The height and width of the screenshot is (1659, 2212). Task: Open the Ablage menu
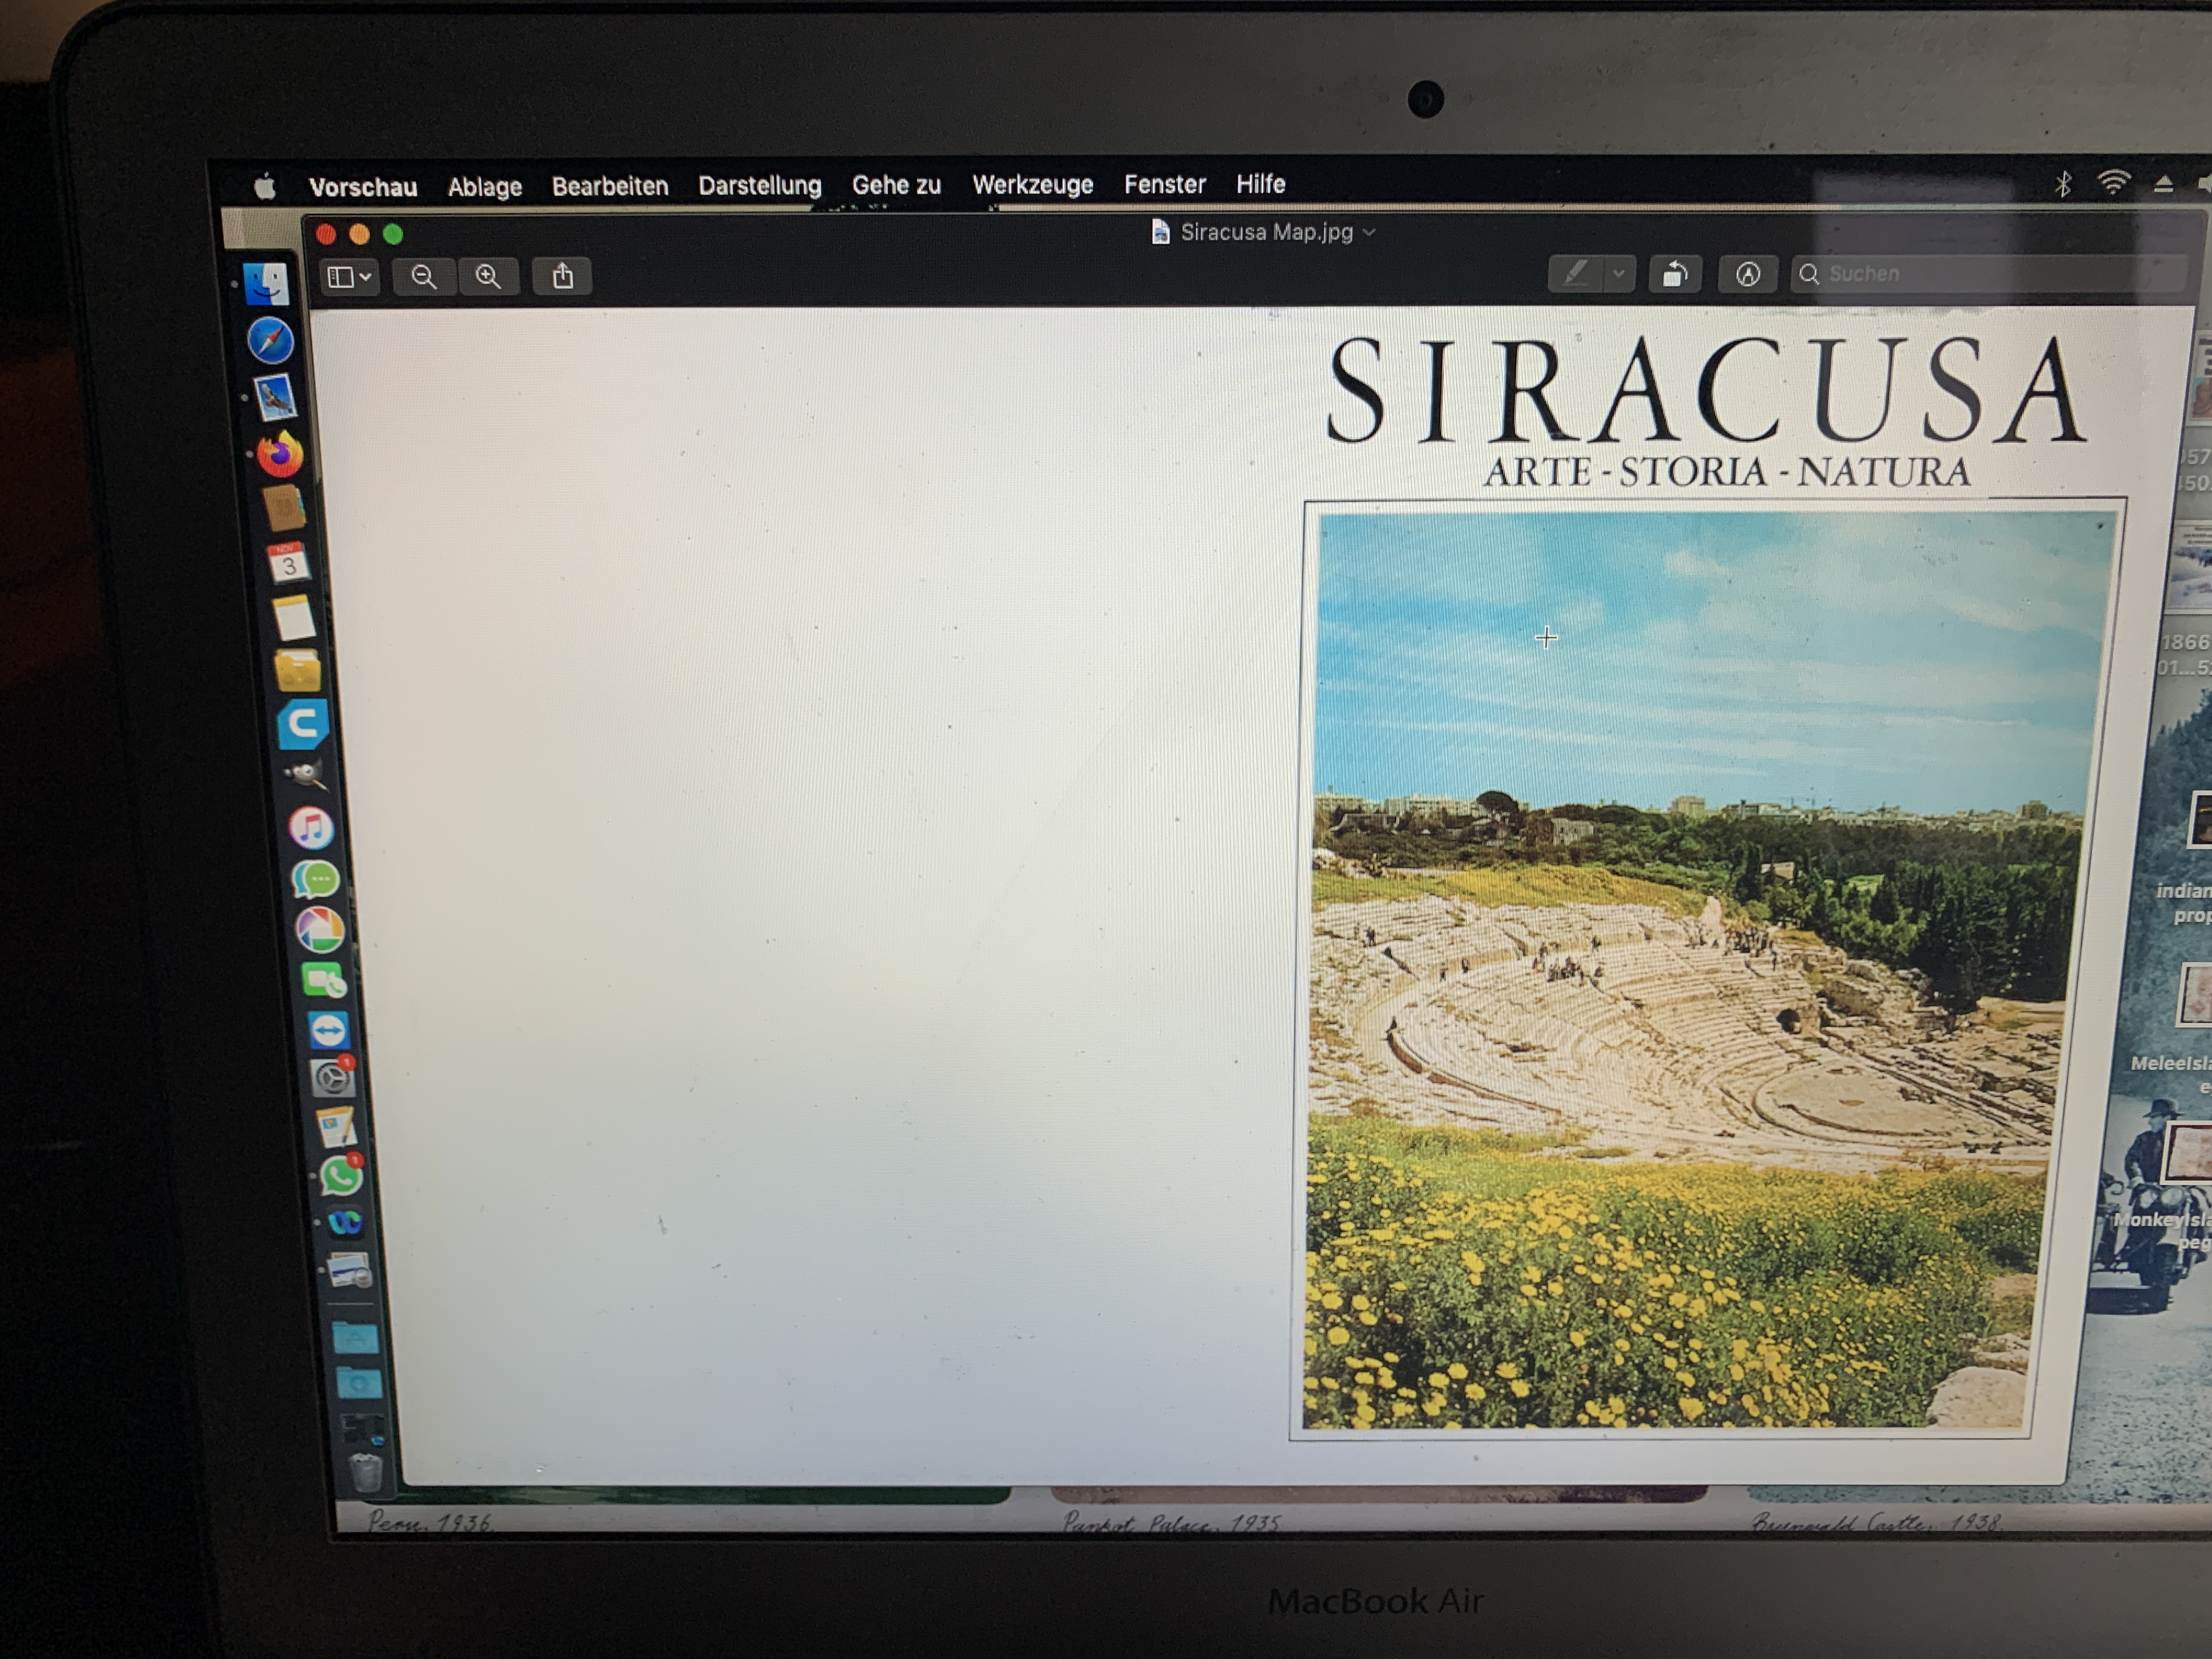(x=485, y=187)
